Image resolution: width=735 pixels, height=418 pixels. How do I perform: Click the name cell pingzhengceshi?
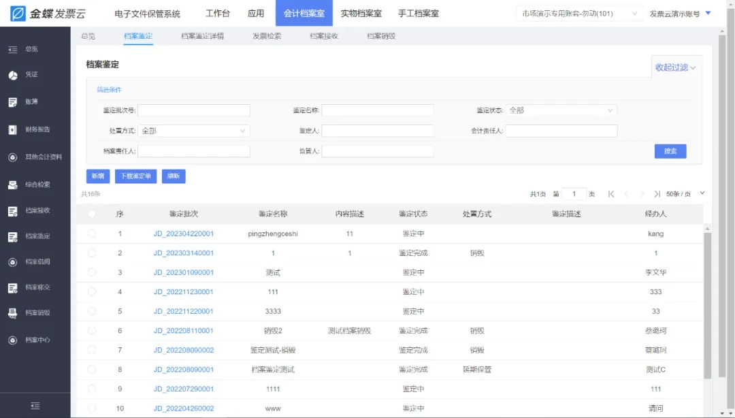(273, 234)
